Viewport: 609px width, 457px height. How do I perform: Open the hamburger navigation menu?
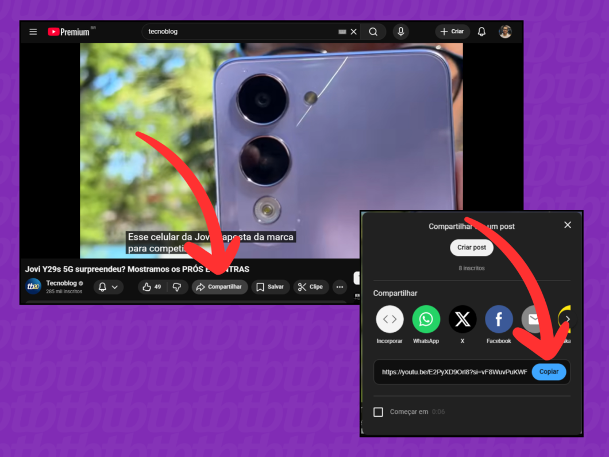pyautogui.click(x=33, y=32)
